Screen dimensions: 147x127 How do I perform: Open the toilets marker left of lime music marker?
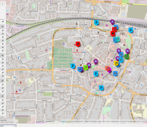coord(80,69)
